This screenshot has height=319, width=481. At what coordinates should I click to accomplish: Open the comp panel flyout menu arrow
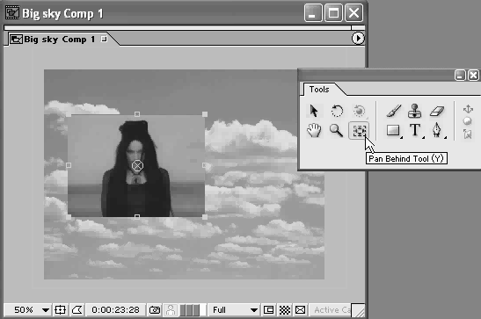point(358,39)
